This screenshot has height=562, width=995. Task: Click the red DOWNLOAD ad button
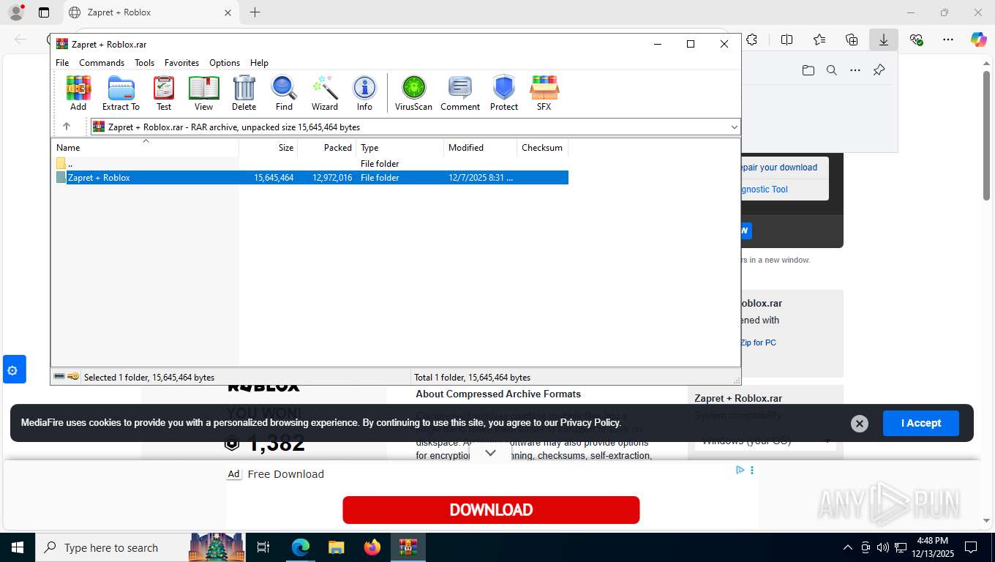click(x=491, y=510)
